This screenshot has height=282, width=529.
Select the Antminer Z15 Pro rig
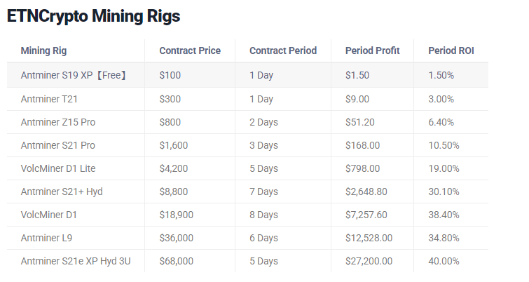click(x=58, y=122)
